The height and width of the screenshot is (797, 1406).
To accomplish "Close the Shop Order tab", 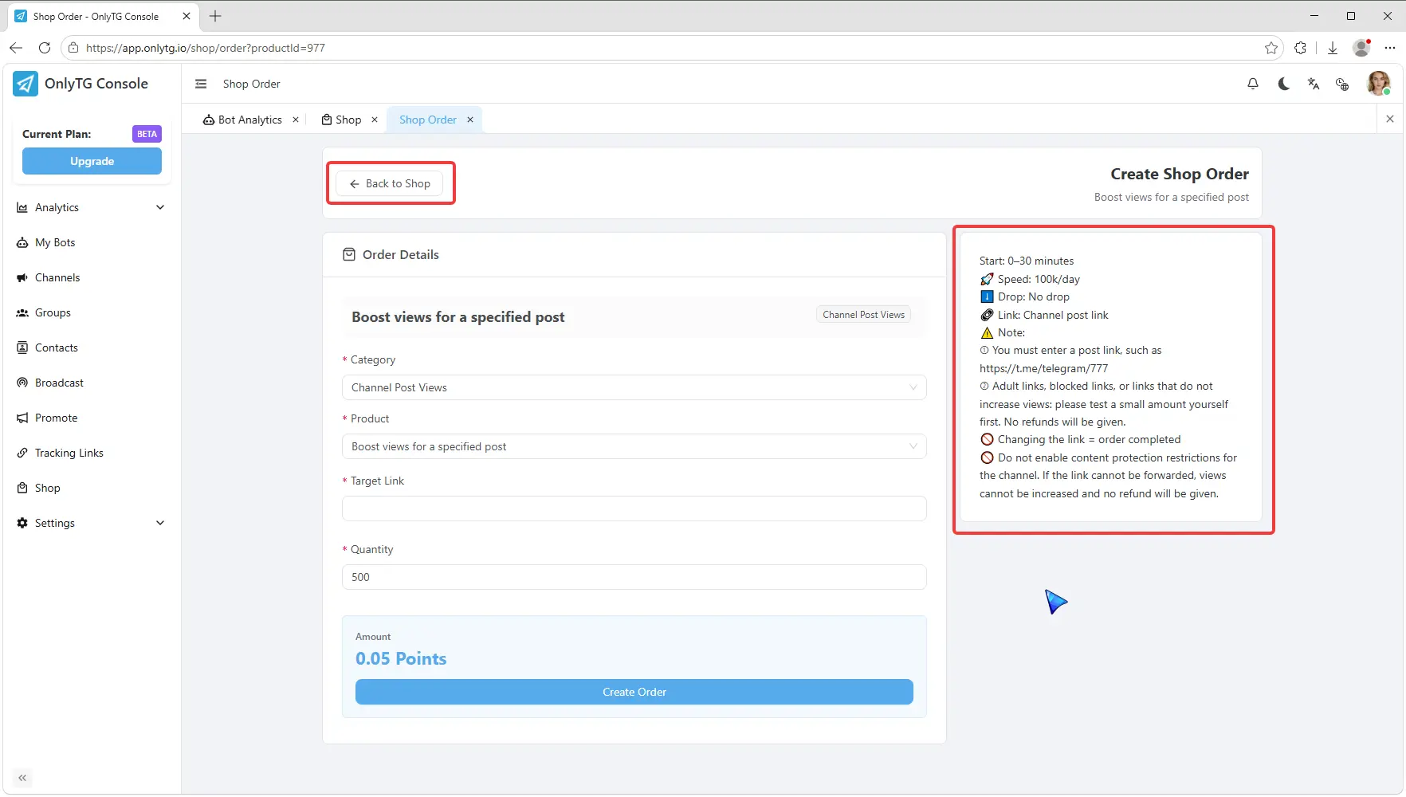I will click(x=470, y=120).
